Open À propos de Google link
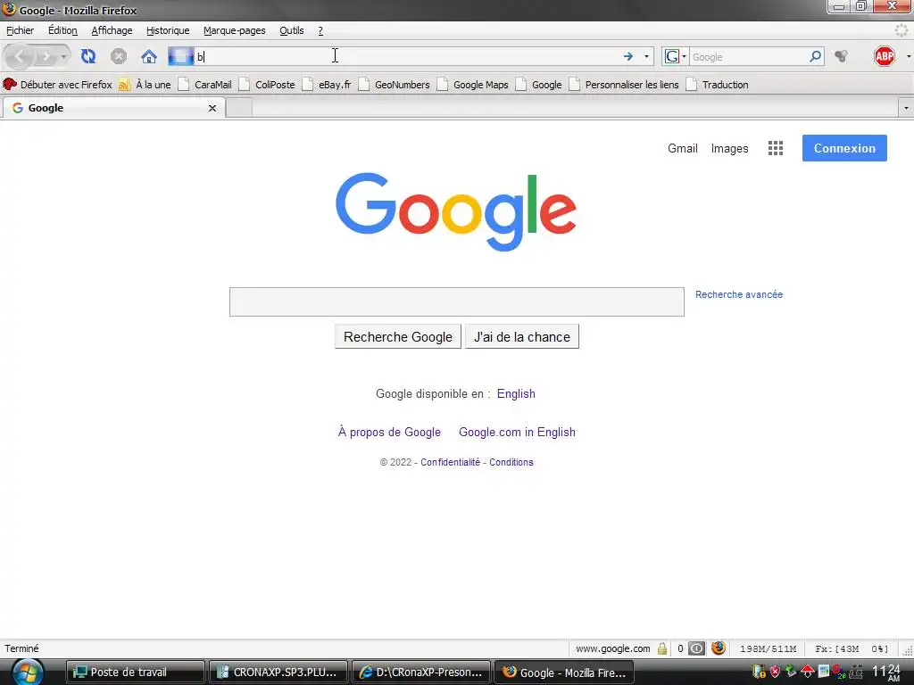 [389, 433]
